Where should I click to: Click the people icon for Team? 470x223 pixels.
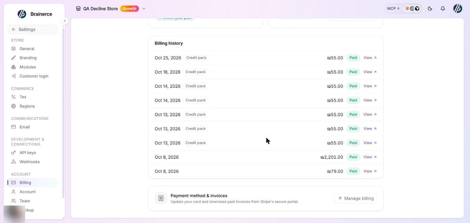tap(13, 201)
